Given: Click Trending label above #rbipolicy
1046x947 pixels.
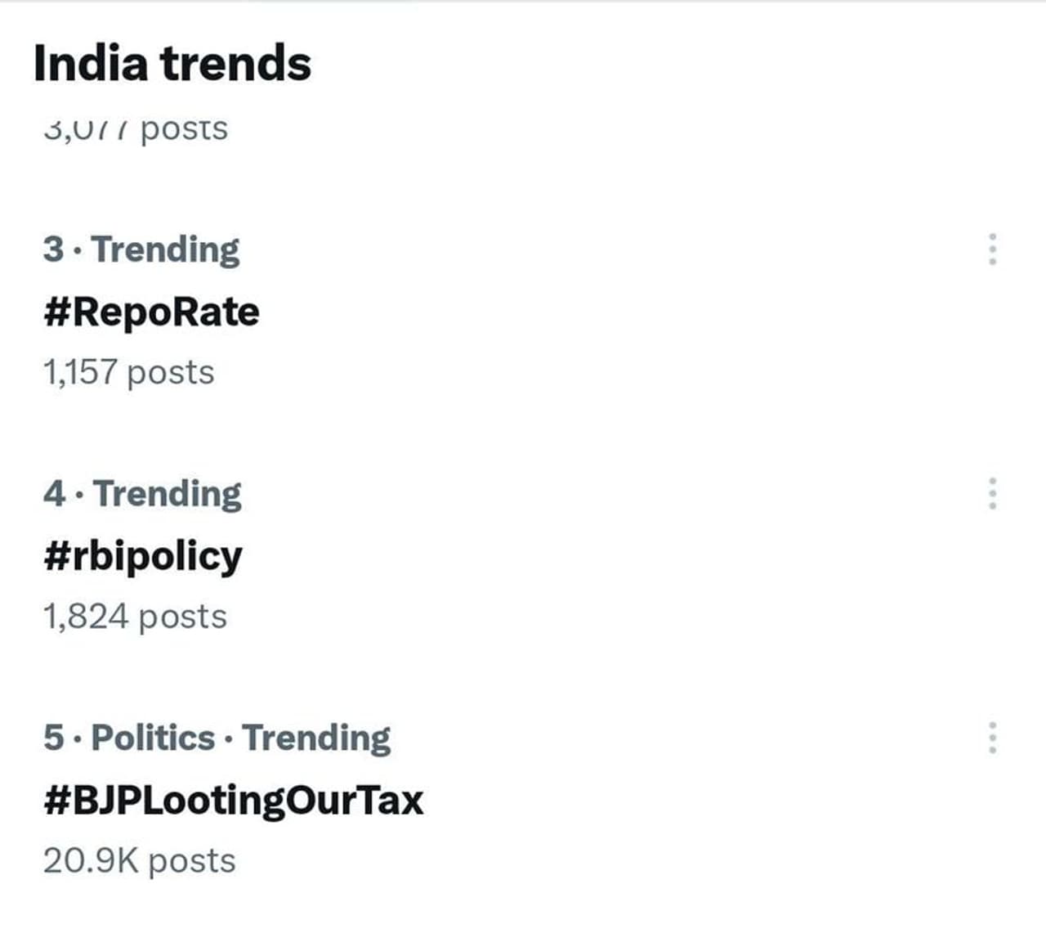Looking at the screenshot, I should tap(168, 494).
